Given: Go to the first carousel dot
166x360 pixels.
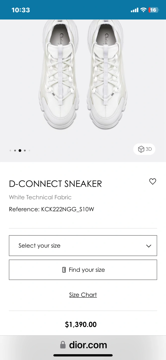Looking at the screenshot, I should (10, 150).
